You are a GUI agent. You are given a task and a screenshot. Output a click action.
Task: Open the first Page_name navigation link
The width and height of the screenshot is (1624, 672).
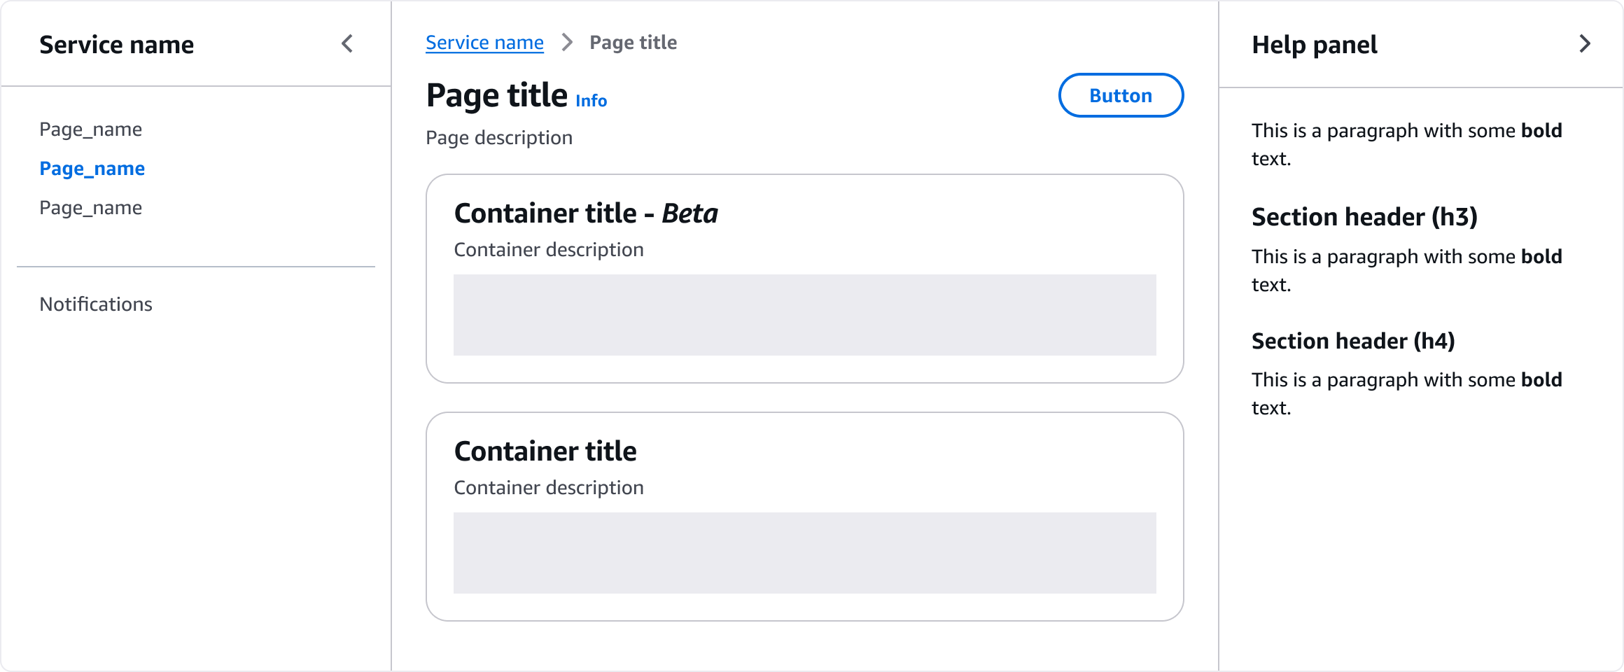(90, 129)
